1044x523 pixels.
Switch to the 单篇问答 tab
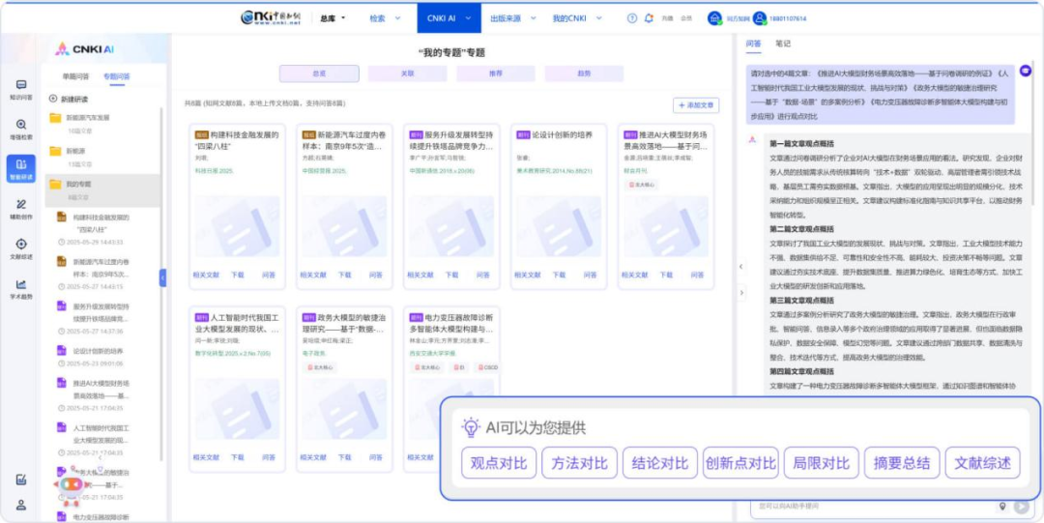click(75, 75)
